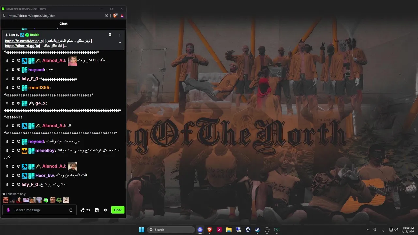Viewport: 418px width, 235px height.
Task: Open Windows Start menu
Action: click(x=141, y=230)
